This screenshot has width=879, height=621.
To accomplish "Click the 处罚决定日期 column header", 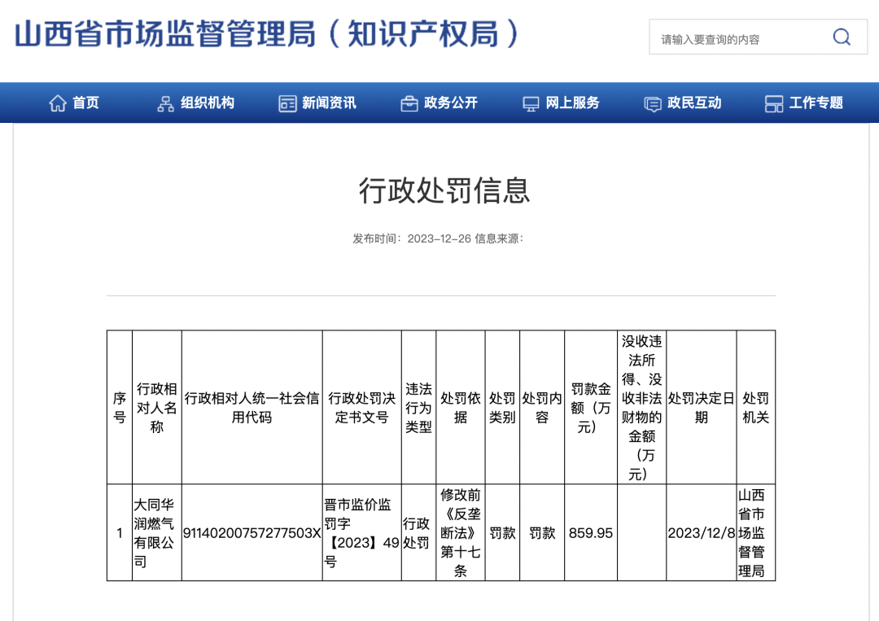I will tap(702, 408).
